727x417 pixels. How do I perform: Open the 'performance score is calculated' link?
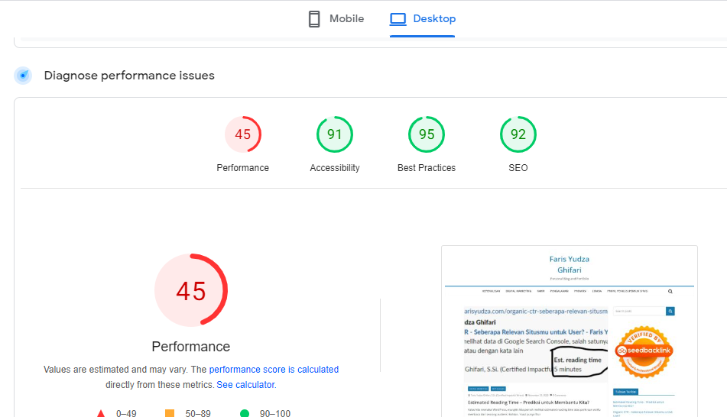click(274, 370)
